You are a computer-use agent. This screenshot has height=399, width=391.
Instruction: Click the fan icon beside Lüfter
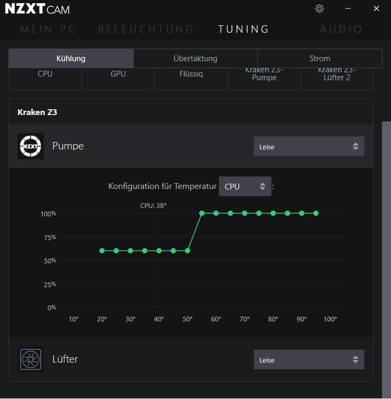click(x=31, y=359)
